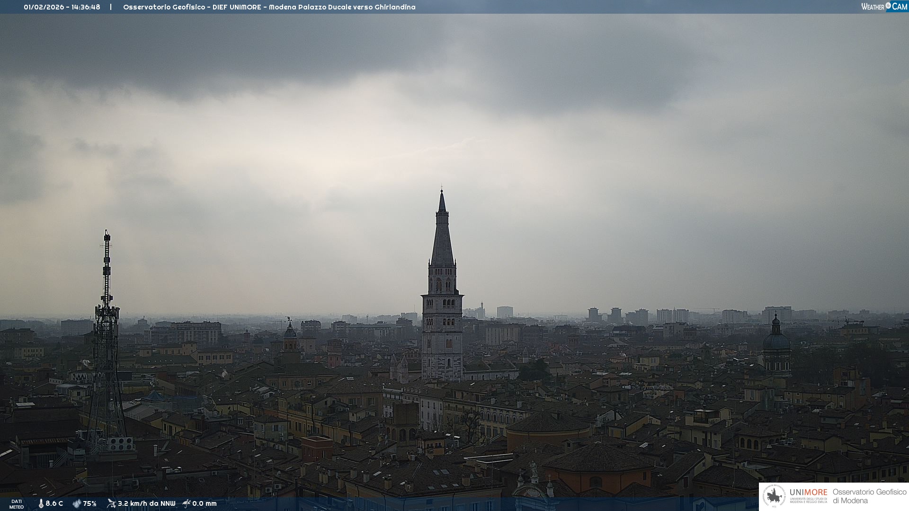The height and width of the screenshot is (511, 909).
Task: Click the wind anemometer icon
Action: 111,503
